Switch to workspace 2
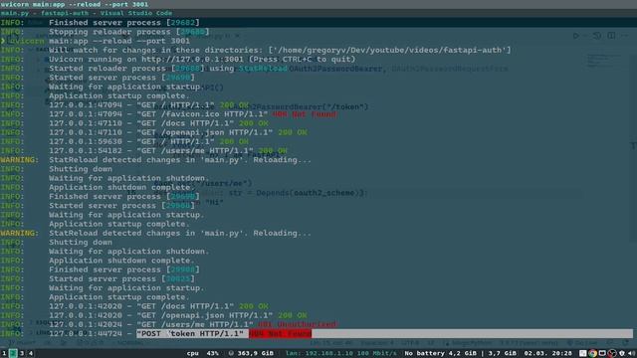The image size is (637, 358). [x=13, y=354]
